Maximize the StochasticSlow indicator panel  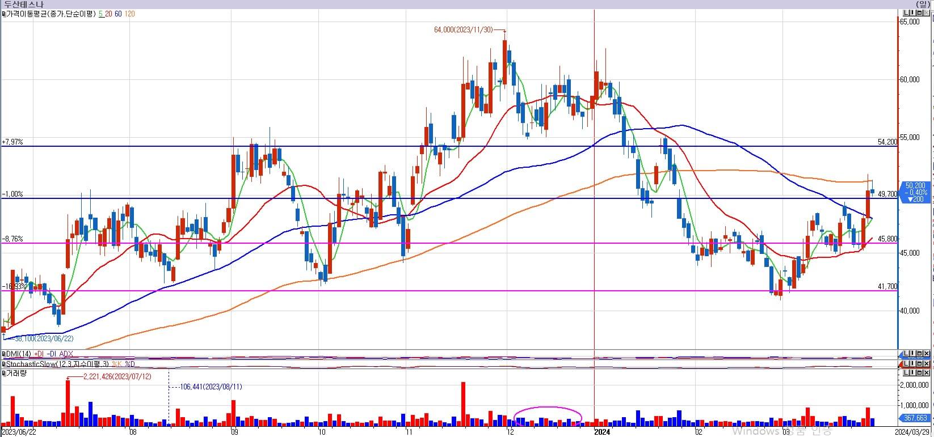pyautogui.click(x=918, y=363)
